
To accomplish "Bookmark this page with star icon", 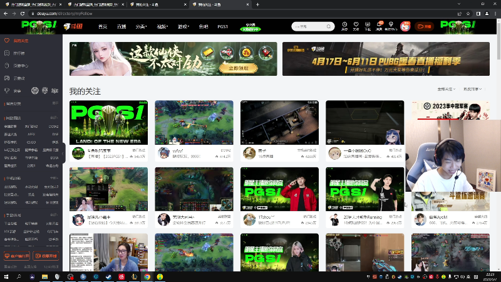I will coord(468,13).
